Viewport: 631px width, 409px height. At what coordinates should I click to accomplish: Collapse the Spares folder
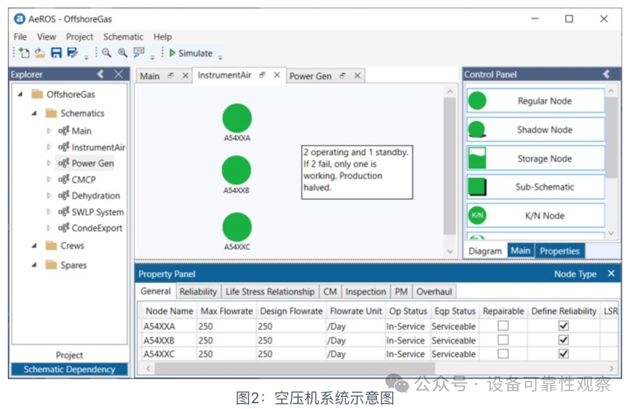(x=34, y=265)
